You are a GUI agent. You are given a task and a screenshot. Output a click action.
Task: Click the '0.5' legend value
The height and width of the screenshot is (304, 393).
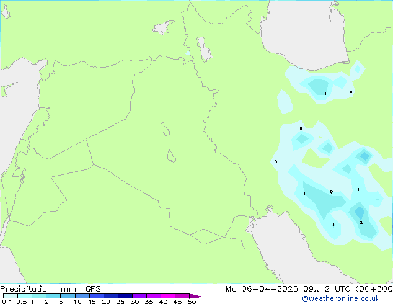pos(21,302)
